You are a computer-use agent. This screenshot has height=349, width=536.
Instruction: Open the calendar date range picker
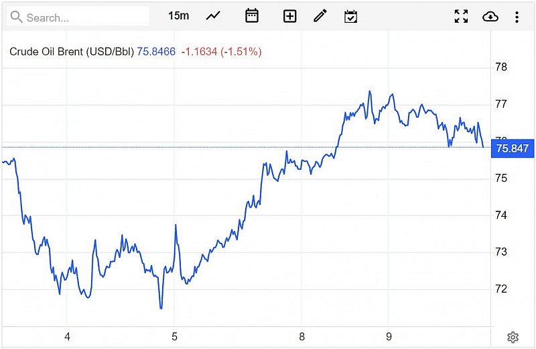click(x=252, y=16)
